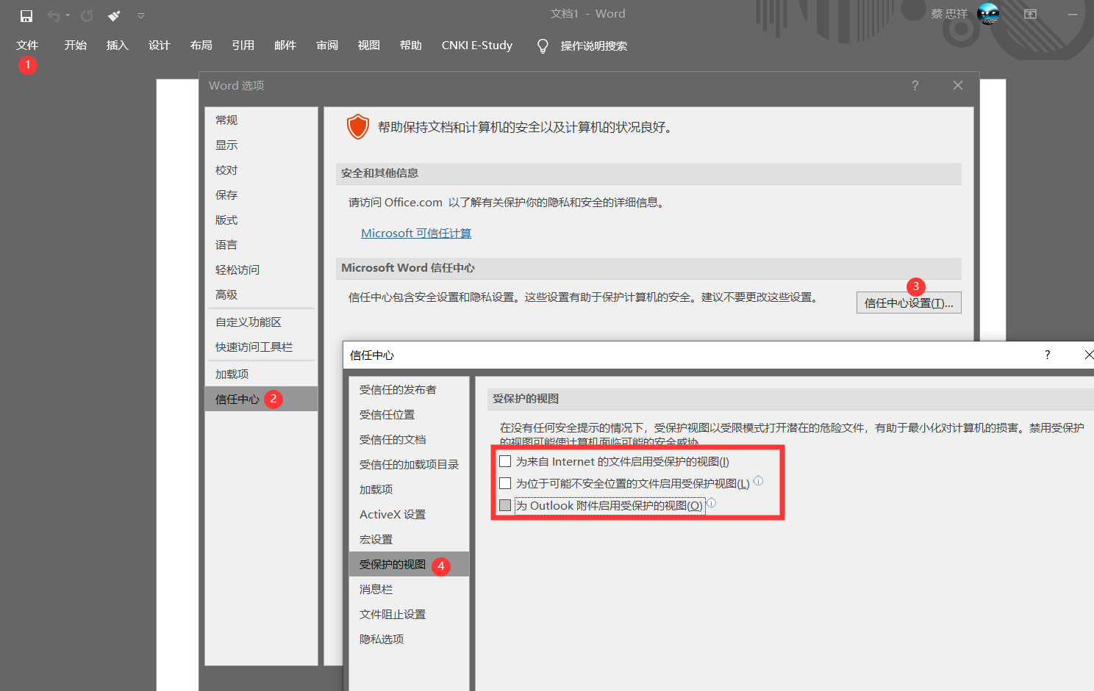The height and width of the screenshot is (691, 1094).
Task: Select 宏设置 in Trust Center list
Action: pyautogui.click(x=409, y=540)
